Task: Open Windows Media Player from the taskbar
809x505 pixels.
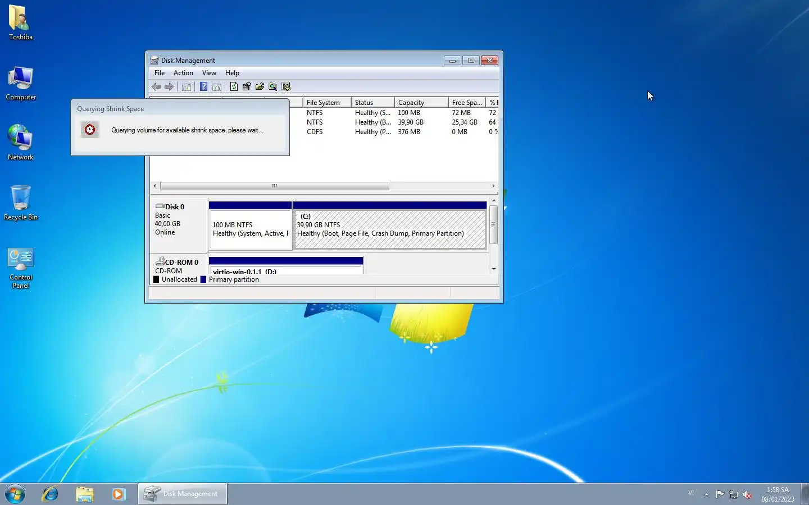Action: click(118, 494)
